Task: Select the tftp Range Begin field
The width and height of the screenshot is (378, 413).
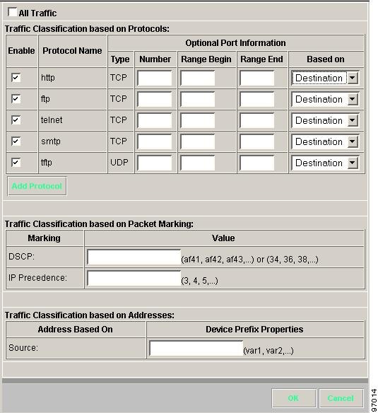Action: point(197,163)
